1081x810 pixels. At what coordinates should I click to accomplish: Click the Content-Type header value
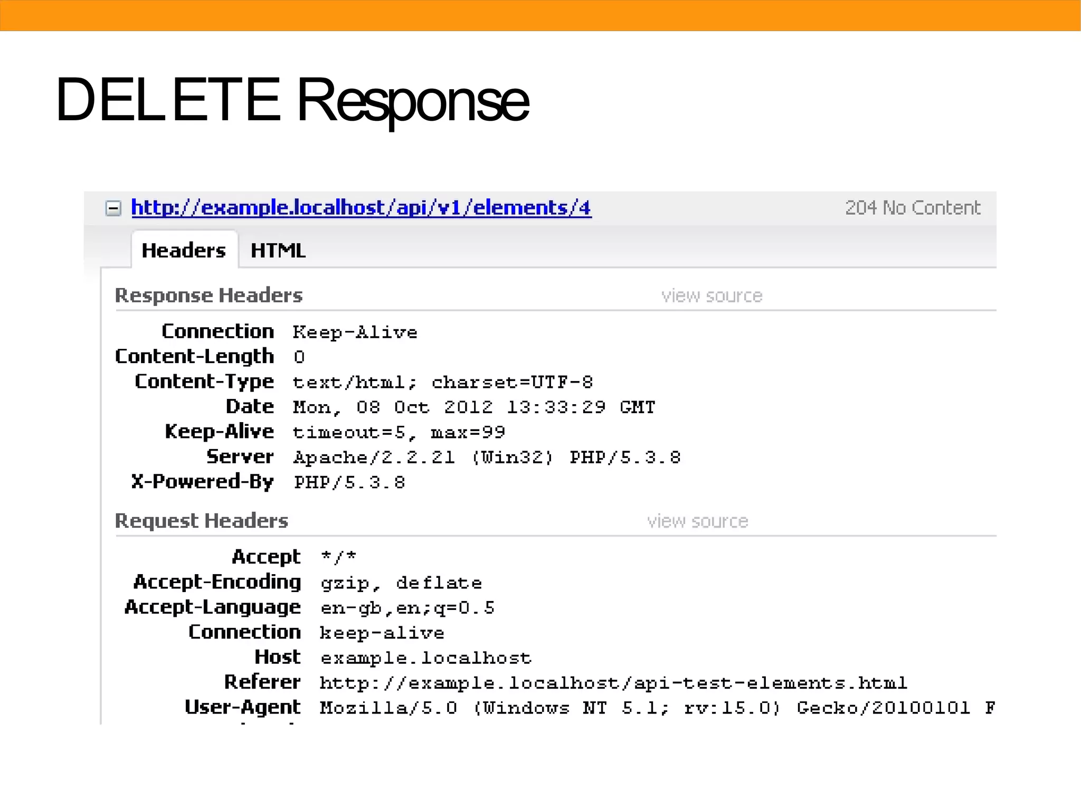coord(443,382)
